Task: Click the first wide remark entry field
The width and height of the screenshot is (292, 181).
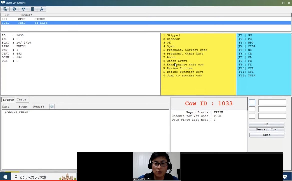Action: point(272,102)
